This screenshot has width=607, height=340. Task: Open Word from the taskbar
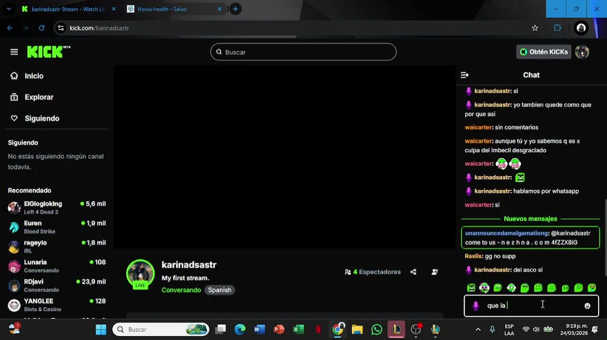click(x=260, y=329)
